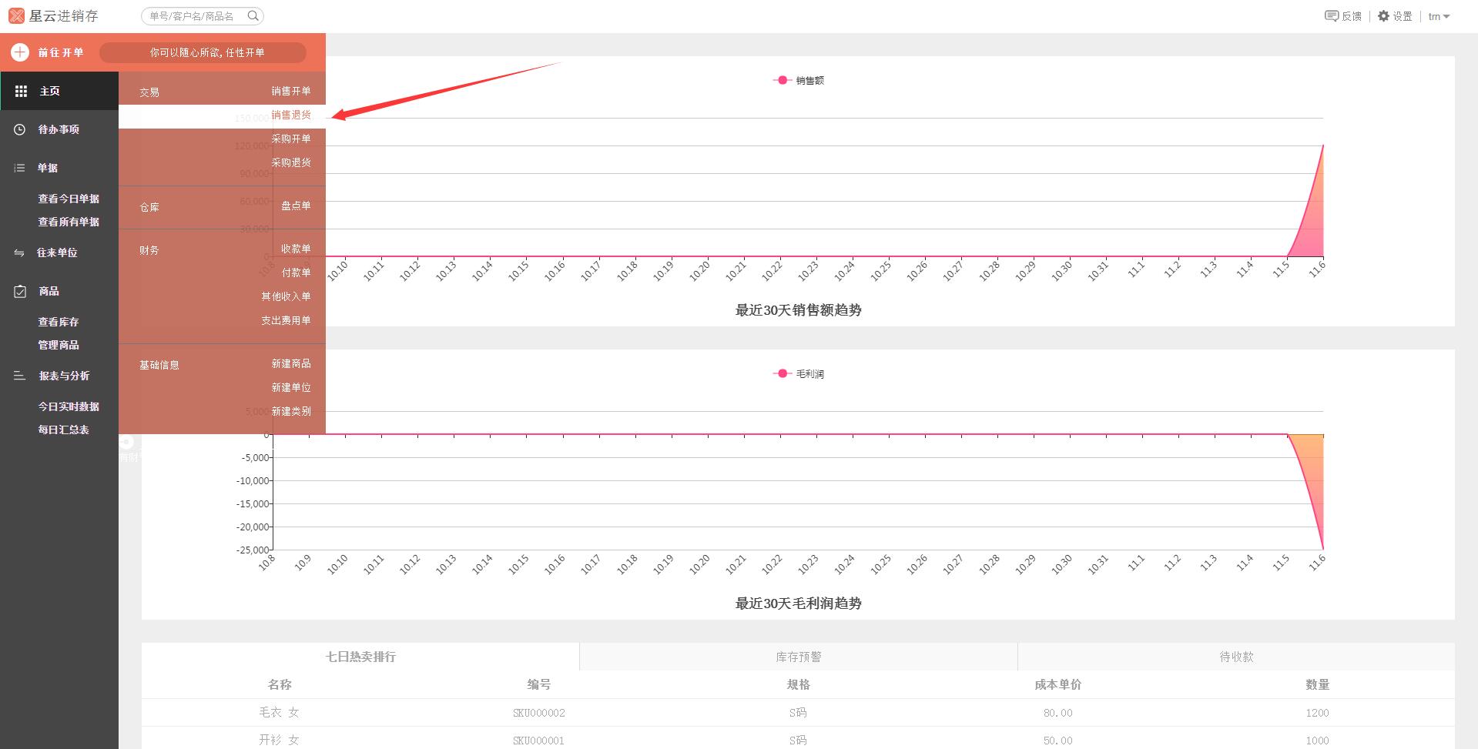
Task: Click the plus icon beside 前往开单
Action: [x=20, y=52]
